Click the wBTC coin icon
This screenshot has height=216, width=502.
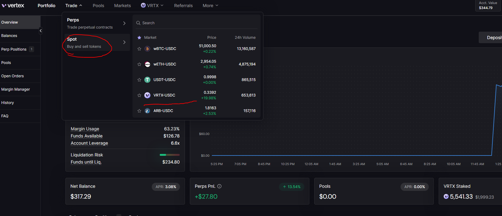coord(147,49)
